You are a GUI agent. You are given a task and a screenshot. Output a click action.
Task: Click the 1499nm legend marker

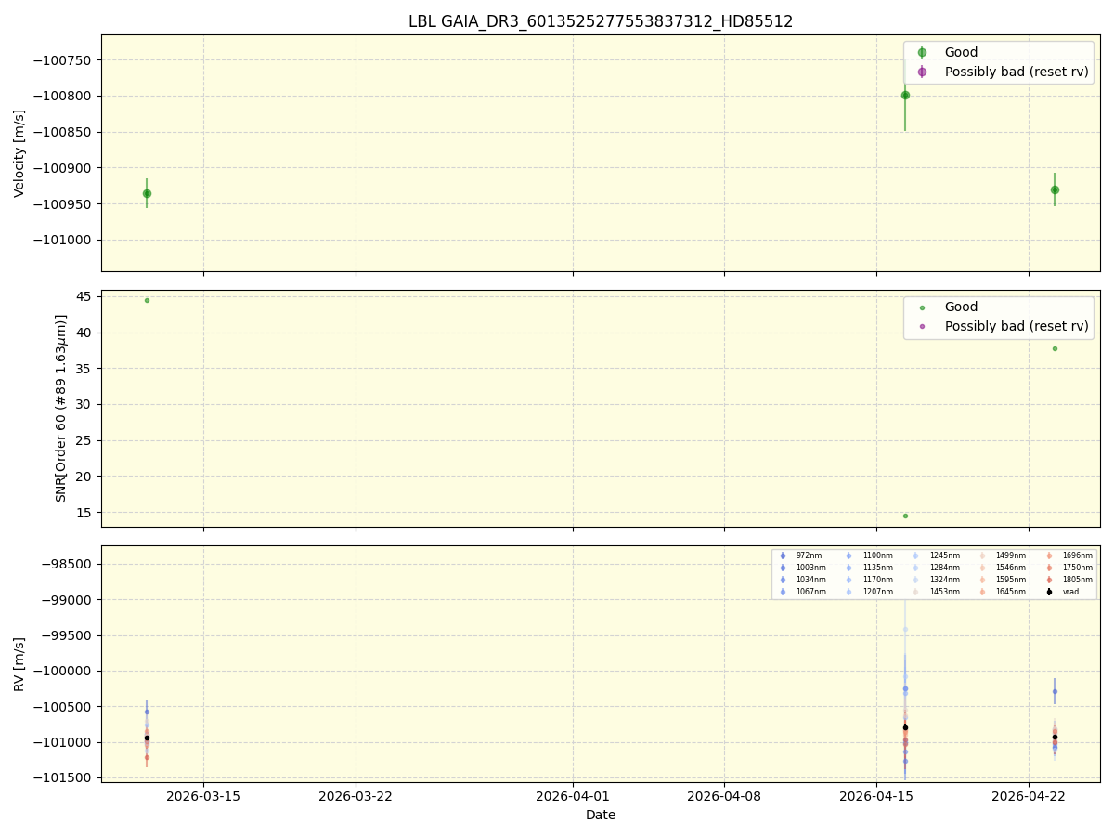click(x=982, y=555)
